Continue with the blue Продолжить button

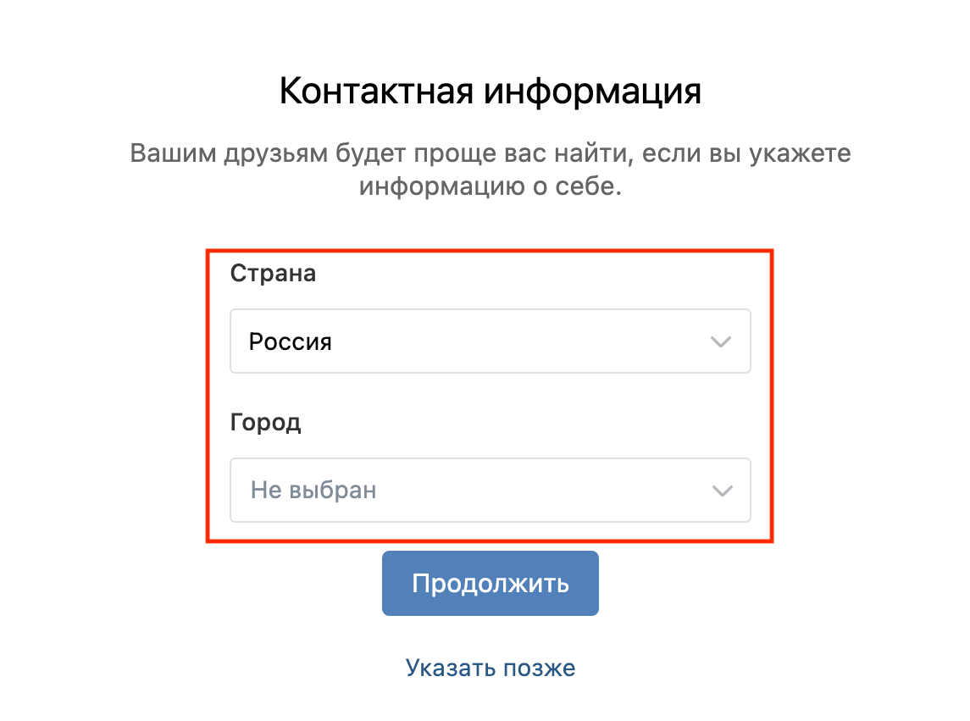[x=490, y=583]
